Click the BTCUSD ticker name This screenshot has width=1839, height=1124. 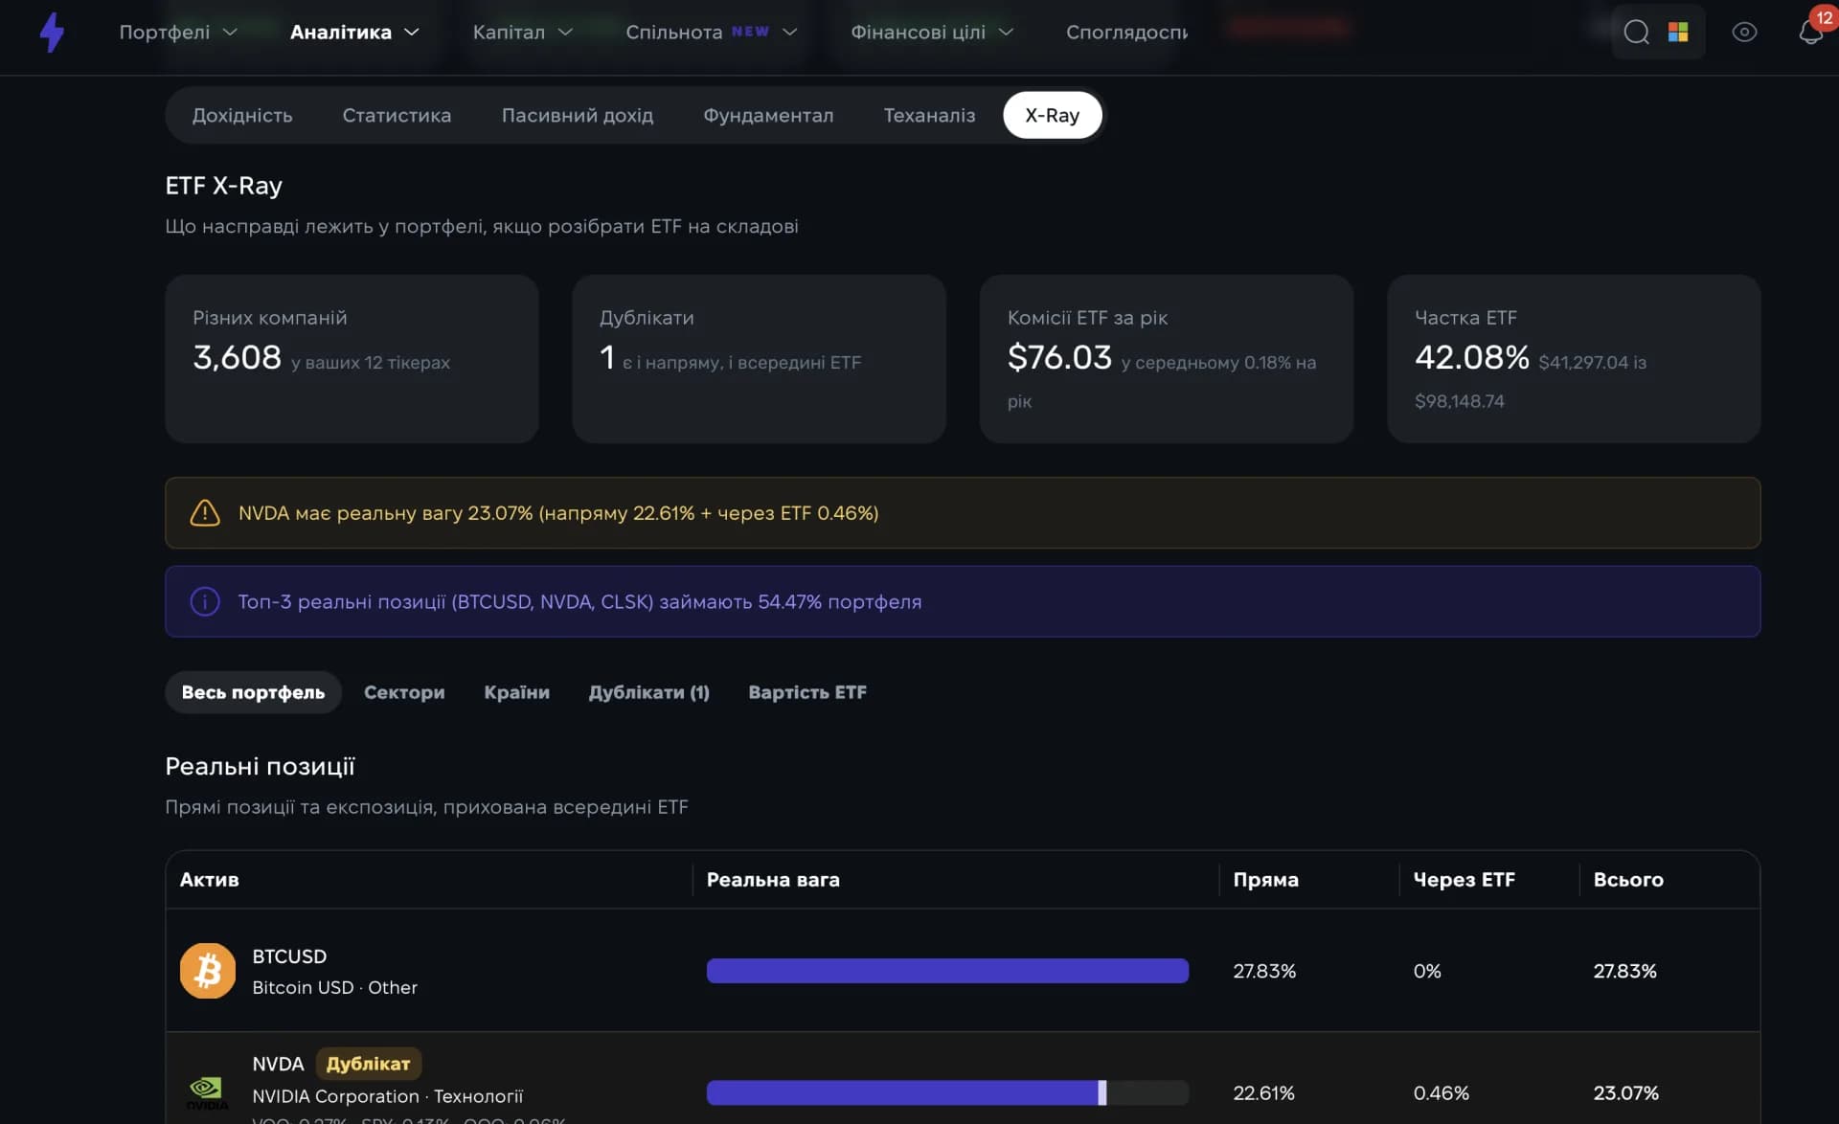pos(289,956)
